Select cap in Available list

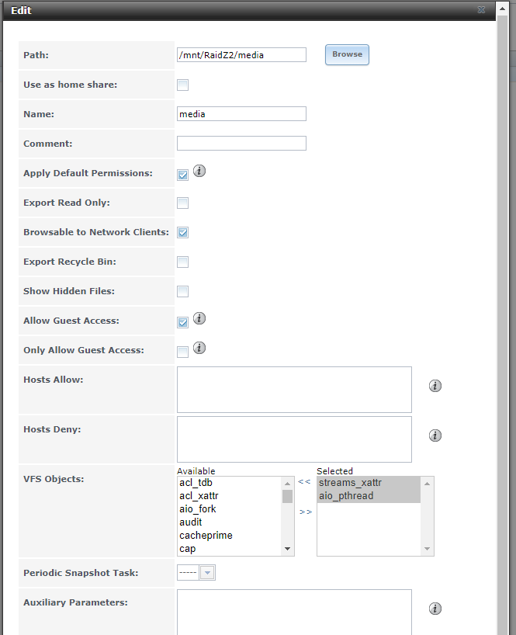tap(230, 549)
